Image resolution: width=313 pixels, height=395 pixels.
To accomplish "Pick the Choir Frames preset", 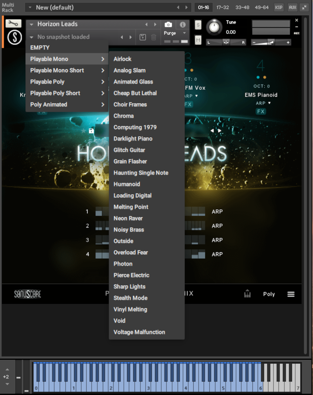I will (x=147, y=104).
